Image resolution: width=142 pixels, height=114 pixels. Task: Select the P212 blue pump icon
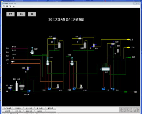coord(74,88)
